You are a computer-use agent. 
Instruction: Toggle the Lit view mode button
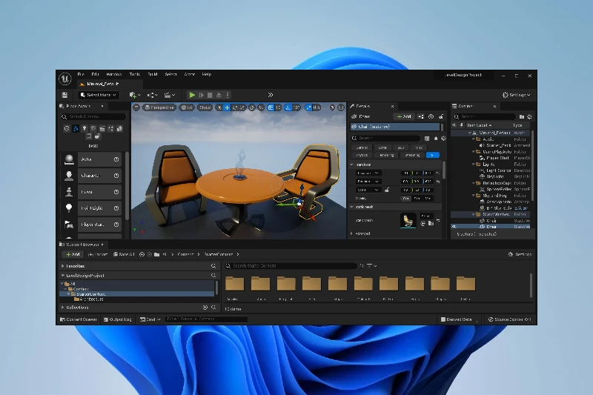click(187, 107)
